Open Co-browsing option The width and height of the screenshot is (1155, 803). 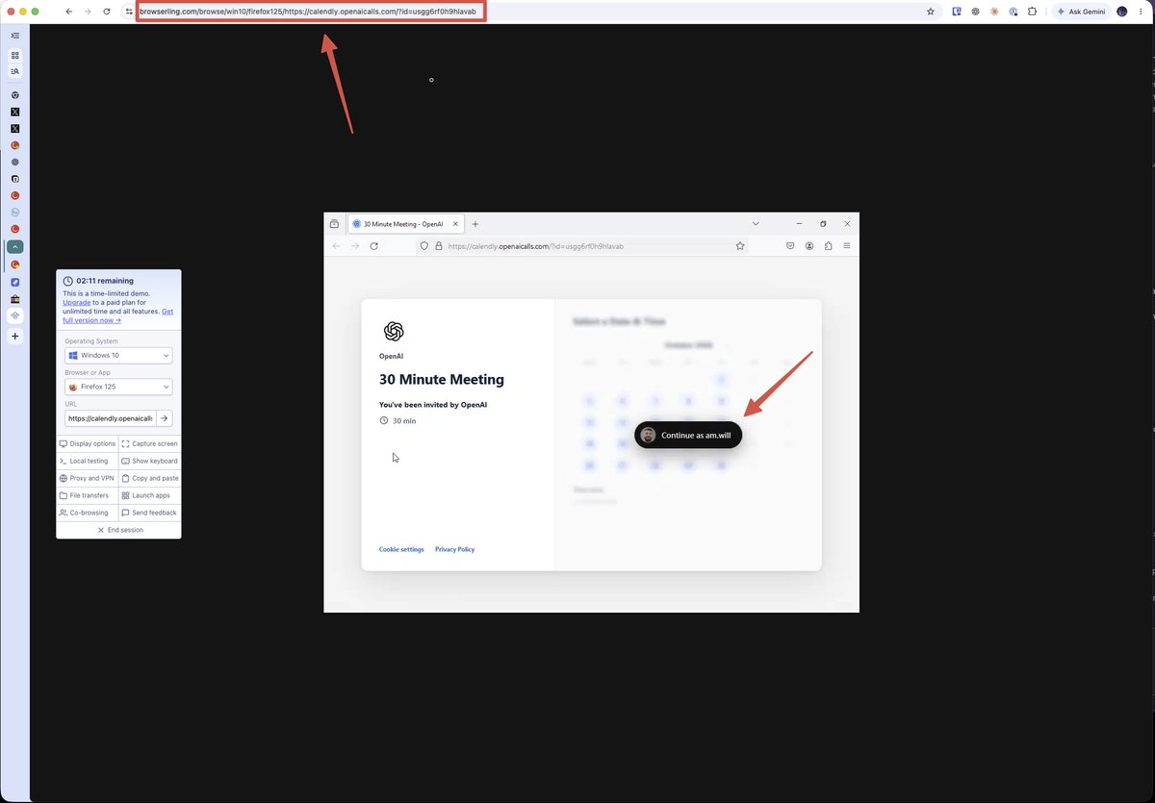87,513
